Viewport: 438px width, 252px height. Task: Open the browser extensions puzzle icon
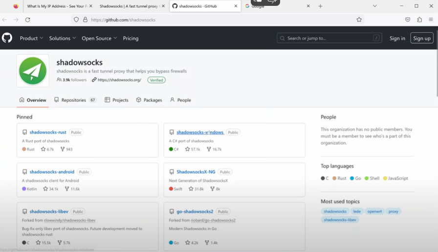pyautogui.click(x=419, y=20)
